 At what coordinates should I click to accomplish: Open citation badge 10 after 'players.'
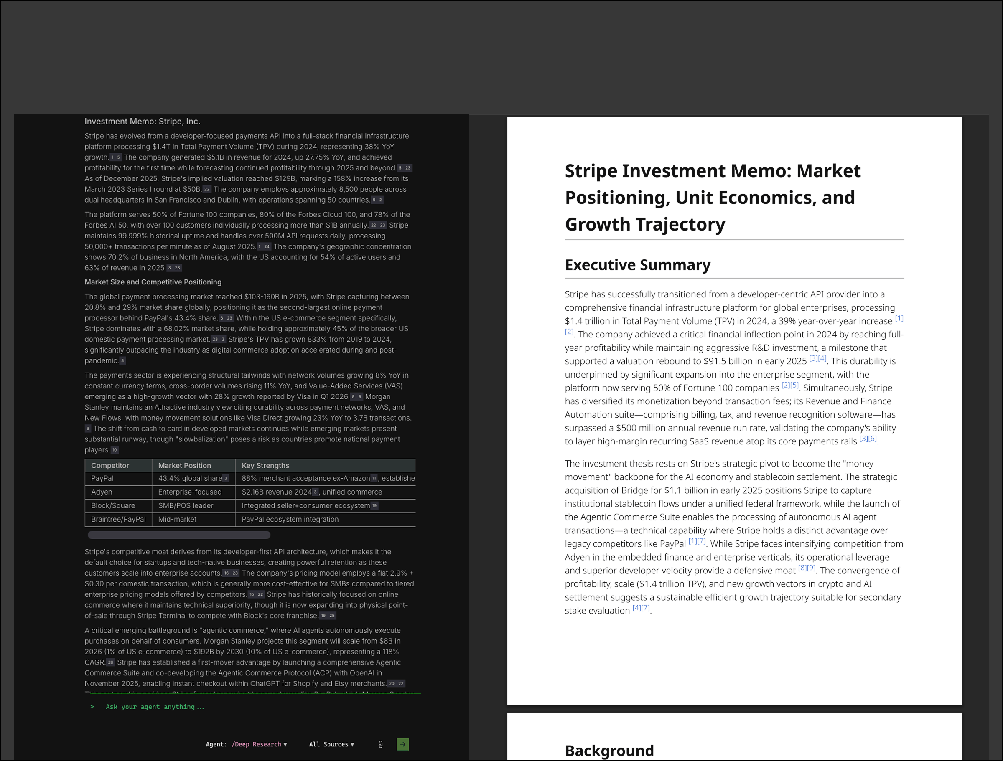pos(115,450)
